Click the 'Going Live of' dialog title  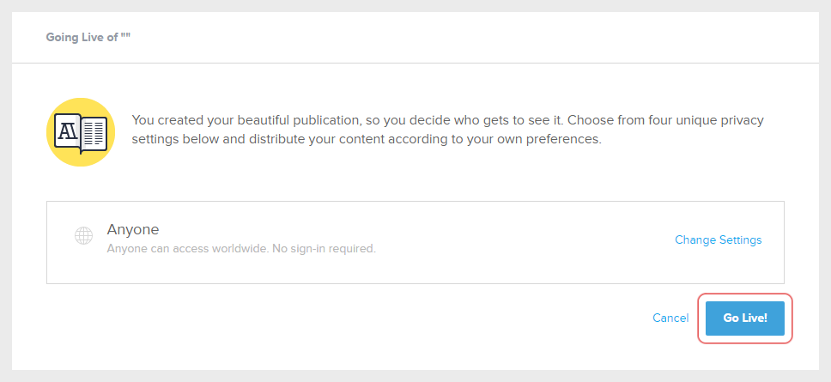(x=88, y=38)
